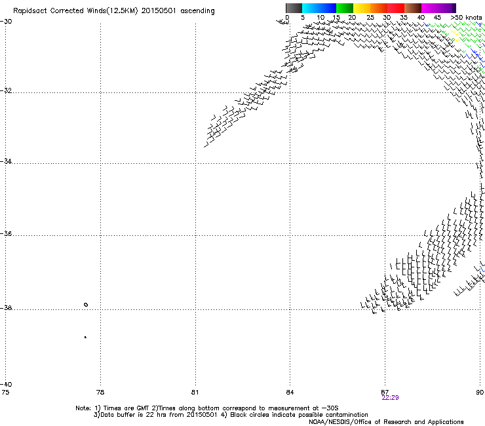
Task: Click the legend tick label "25"
Action: (x=370, y=18)
